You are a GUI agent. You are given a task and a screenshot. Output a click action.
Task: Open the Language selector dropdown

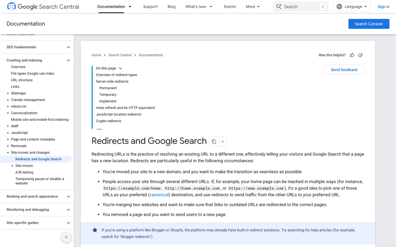click(x=352, y=6)
